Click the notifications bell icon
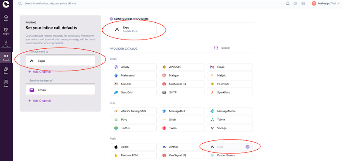Screen dimensions: 342x161 click(x=288, y=3)
